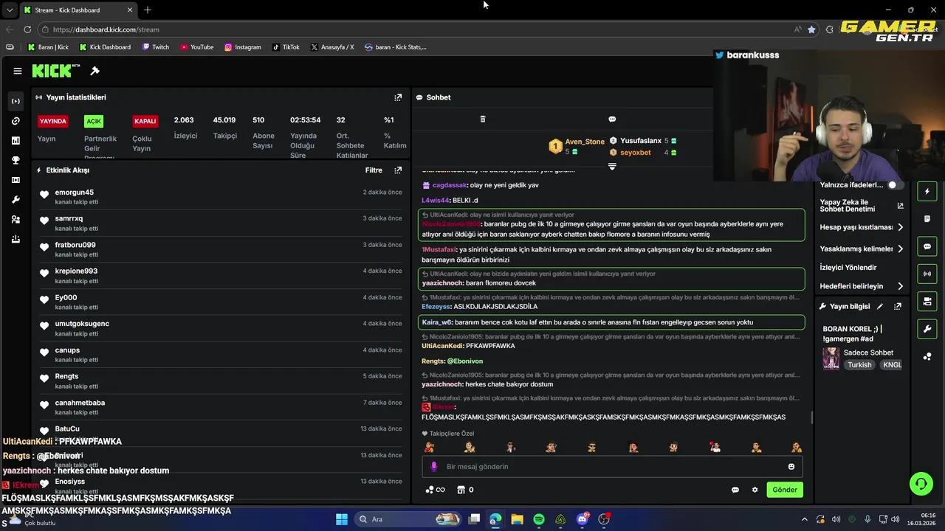Image resolution: width=945 pixels, height=531 pixels.
Task: Open Kick Dashboard bookmark
Action: click(105, 47)
